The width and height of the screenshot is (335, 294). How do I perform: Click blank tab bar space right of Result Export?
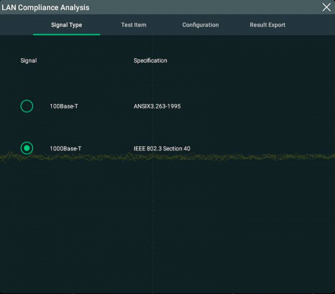(313, 25)
